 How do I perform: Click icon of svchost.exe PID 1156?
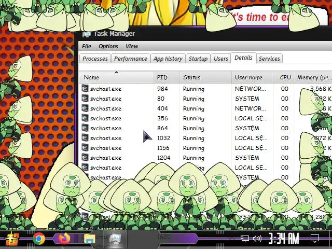click(x=85, y=147)
